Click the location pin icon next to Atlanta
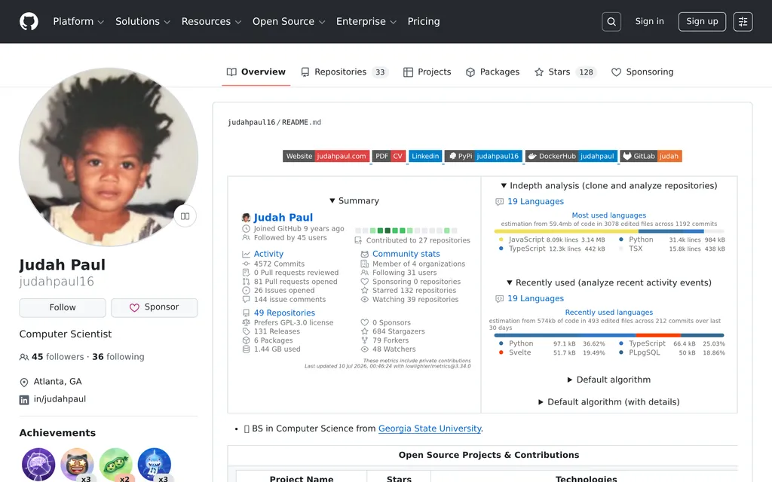This screenshot has width=772, height=482. click(x=23, y=382)
